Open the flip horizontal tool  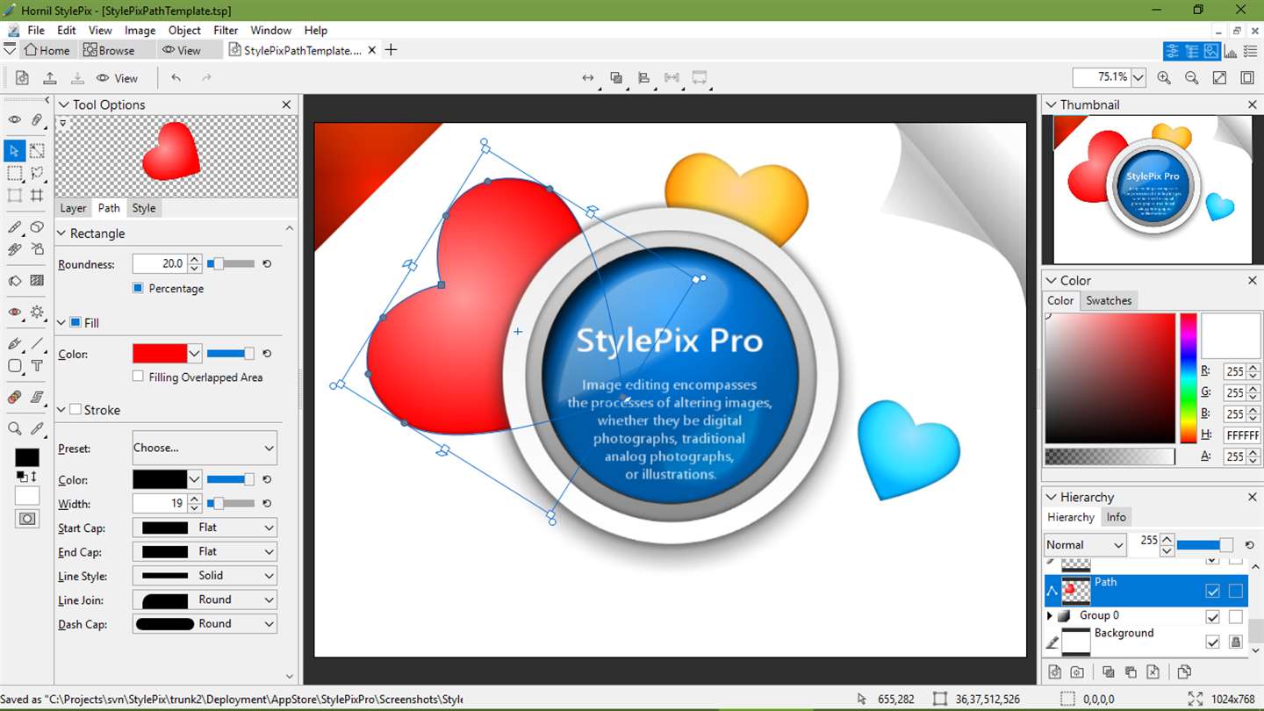(588, 78)
